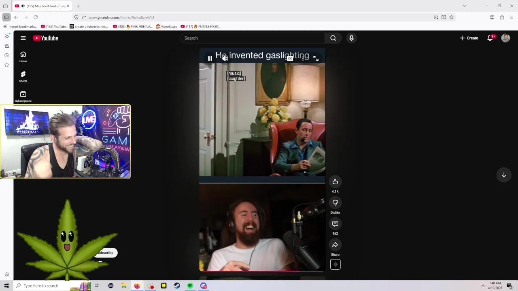Open the Firefox extensions puzzle icon

[x=502, y=17]
